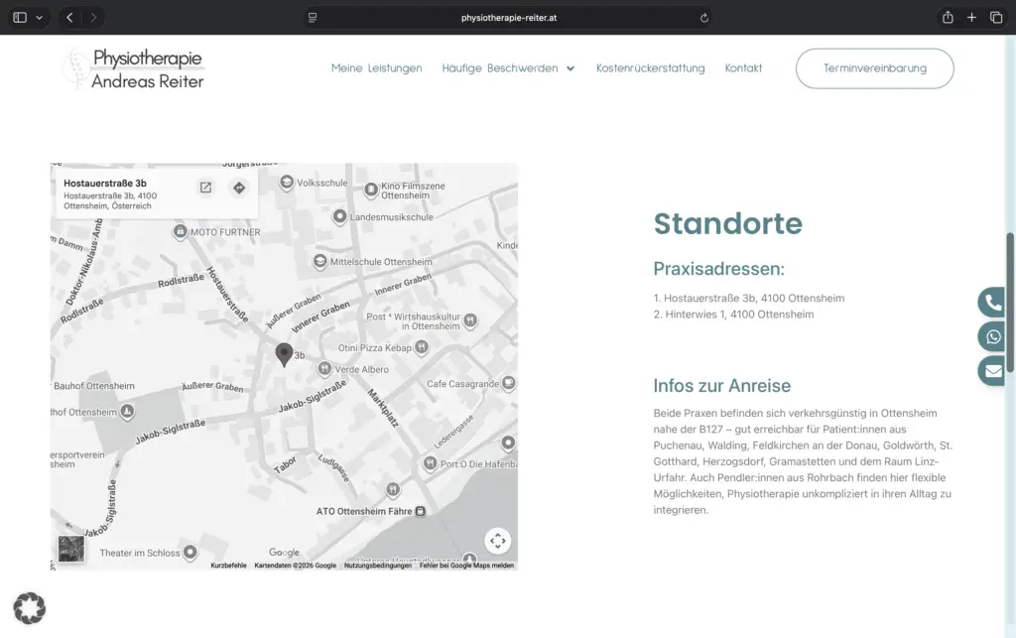Click the Hostauerstraße 3b map pin

click(284, 355)
